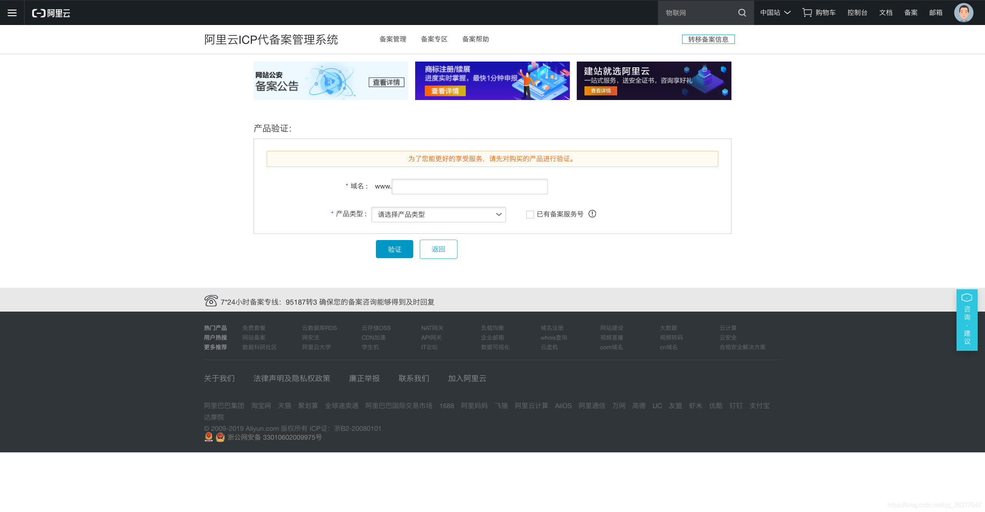Open 文档 in top navigation

[x=886, y=13]
